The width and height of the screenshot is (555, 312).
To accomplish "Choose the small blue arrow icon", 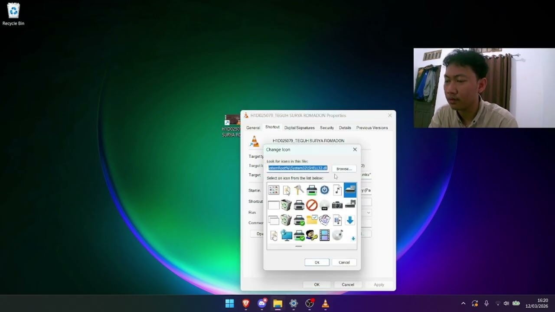I will (353, 239).
